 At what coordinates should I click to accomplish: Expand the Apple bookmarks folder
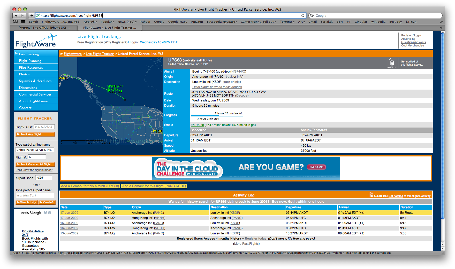tap(90, 22)
